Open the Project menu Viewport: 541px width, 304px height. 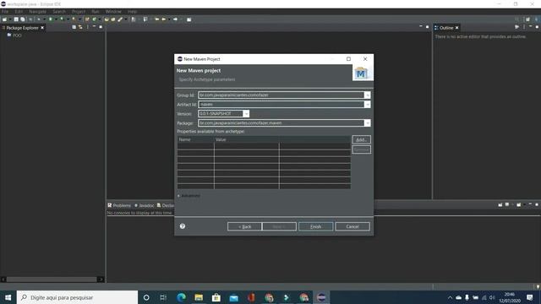(79, 11)
